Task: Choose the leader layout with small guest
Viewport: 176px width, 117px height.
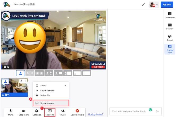Action: [49, 73]
